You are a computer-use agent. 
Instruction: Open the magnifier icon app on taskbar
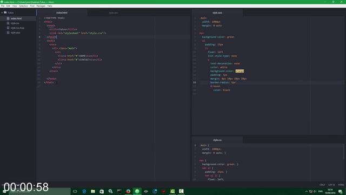[110, 191]
